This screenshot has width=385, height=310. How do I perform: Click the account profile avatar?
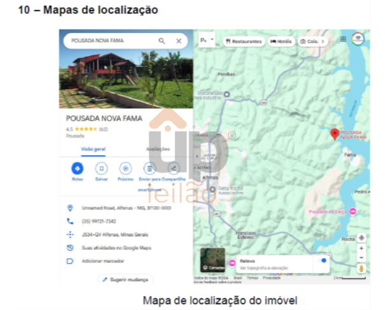point(358,39)
